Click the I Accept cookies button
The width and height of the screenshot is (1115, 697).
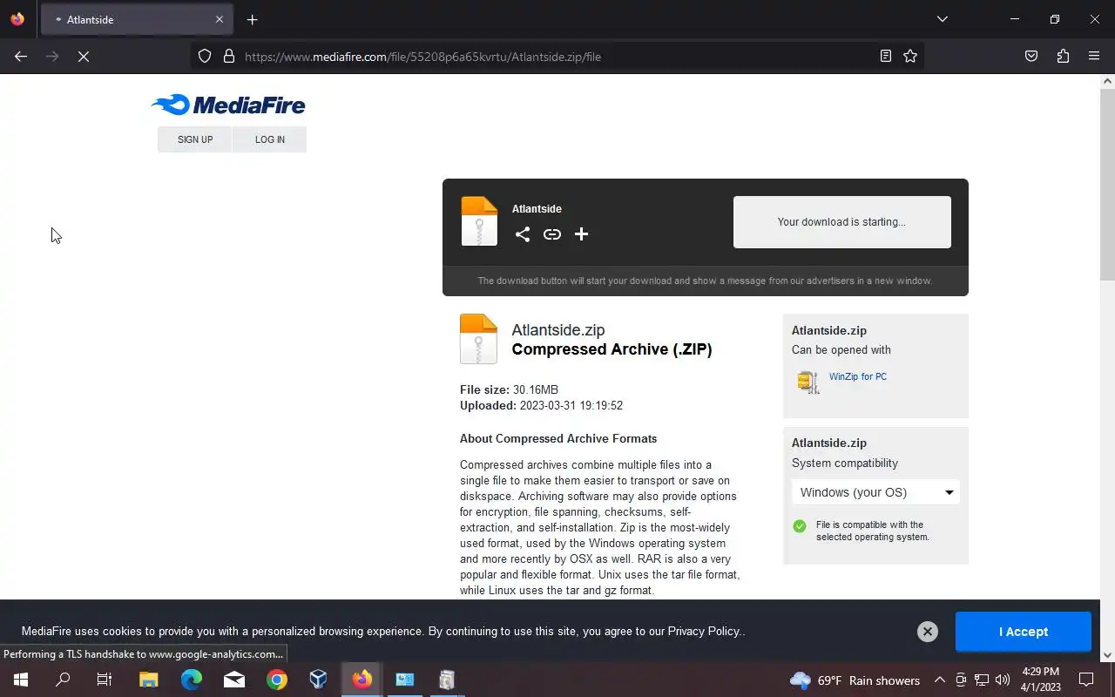tap(1024, 632)
